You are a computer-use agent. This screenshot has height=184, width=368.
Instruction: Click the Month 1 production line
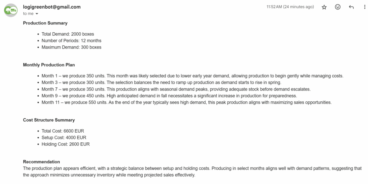point(192,76)
